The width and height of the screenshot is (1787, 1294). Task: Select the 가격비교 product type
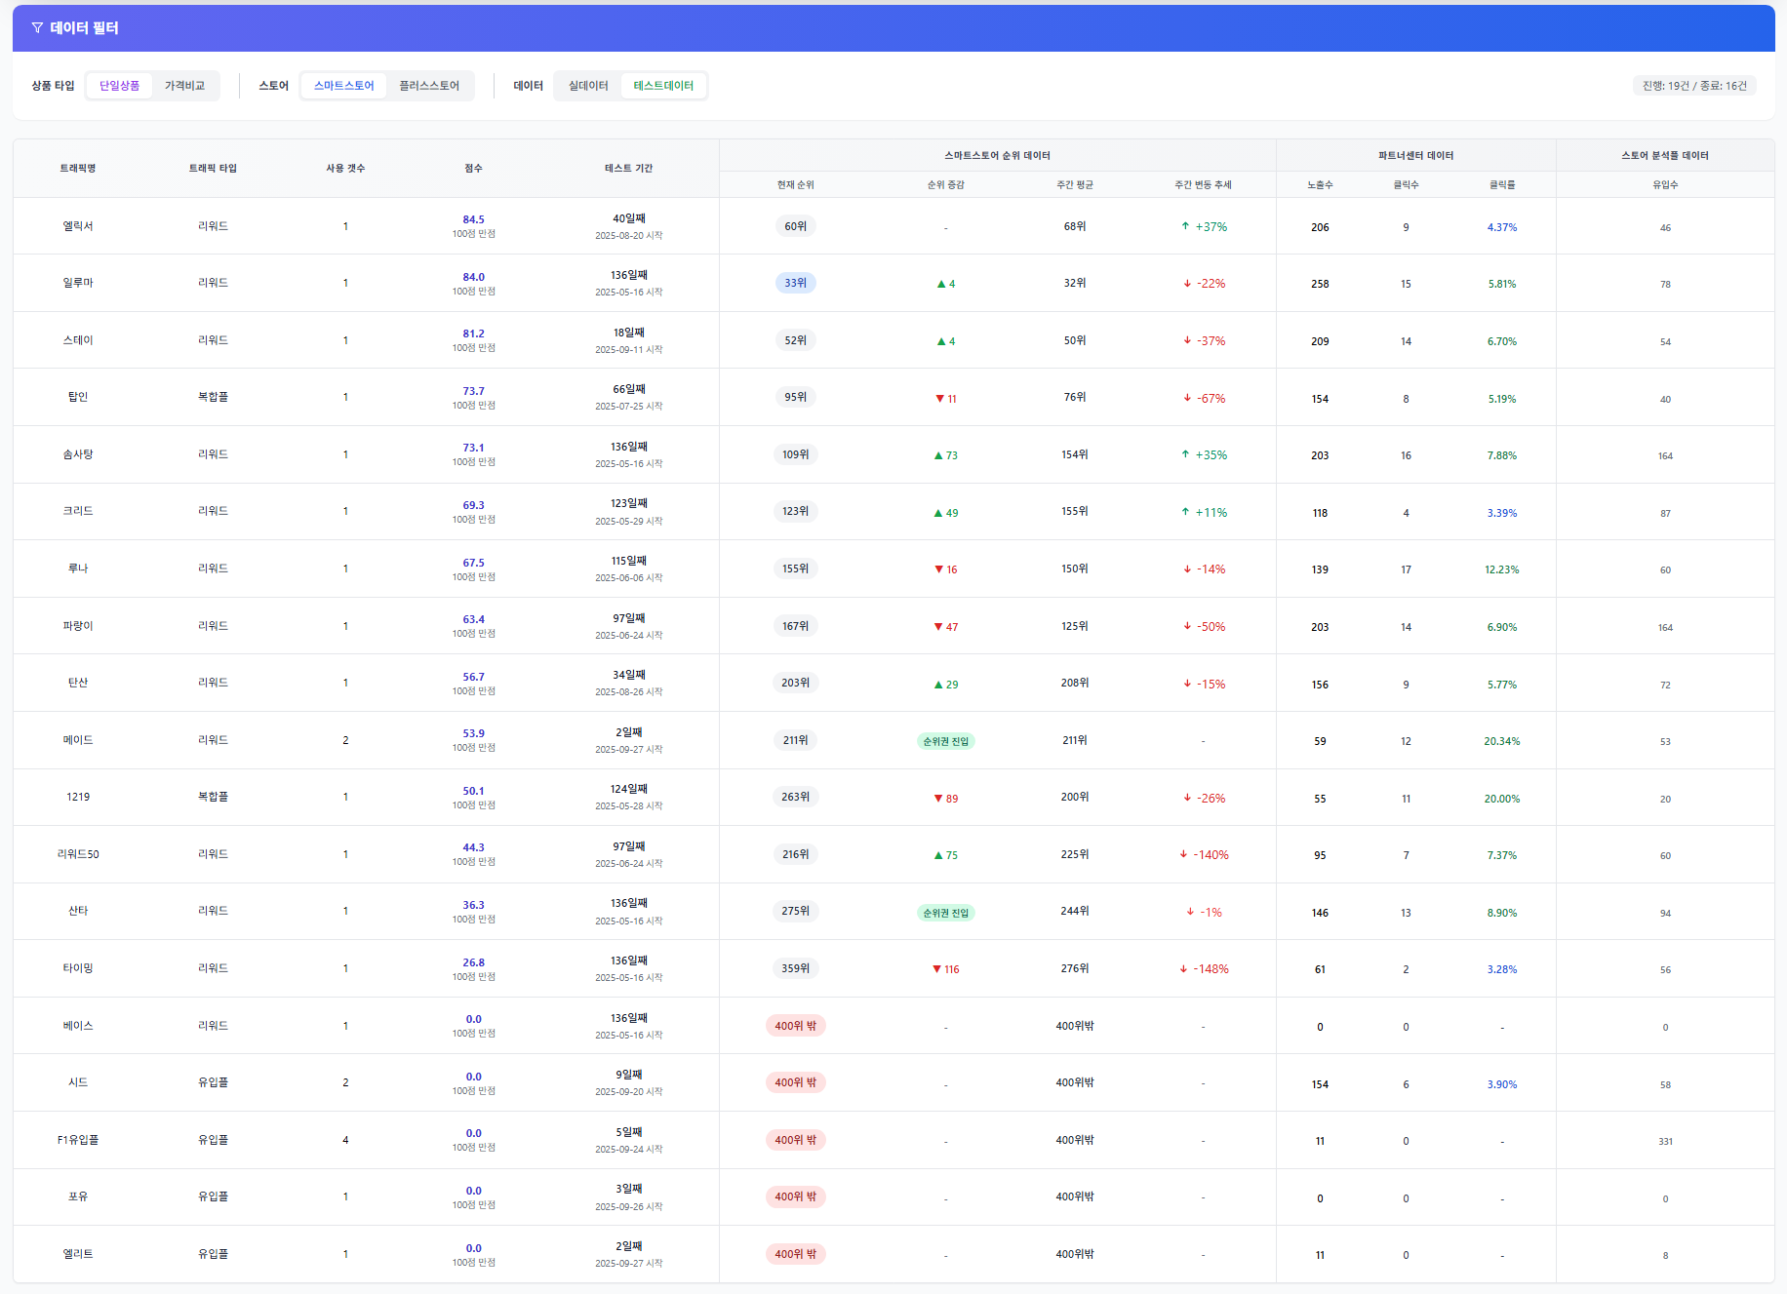pos(184,86)
